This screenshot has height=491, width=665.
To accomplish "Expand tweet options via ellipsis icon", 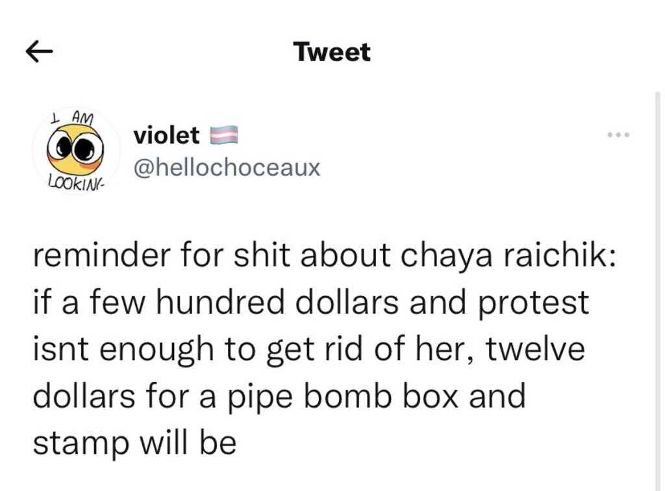I will (x=618, y=135).
